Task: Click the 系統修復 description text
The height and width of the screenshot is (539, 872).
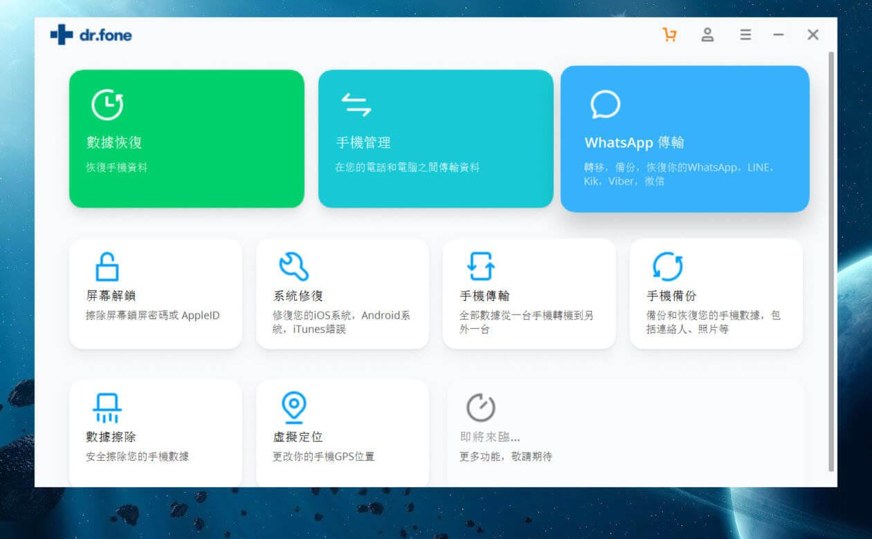Action: tap(342, 322)
